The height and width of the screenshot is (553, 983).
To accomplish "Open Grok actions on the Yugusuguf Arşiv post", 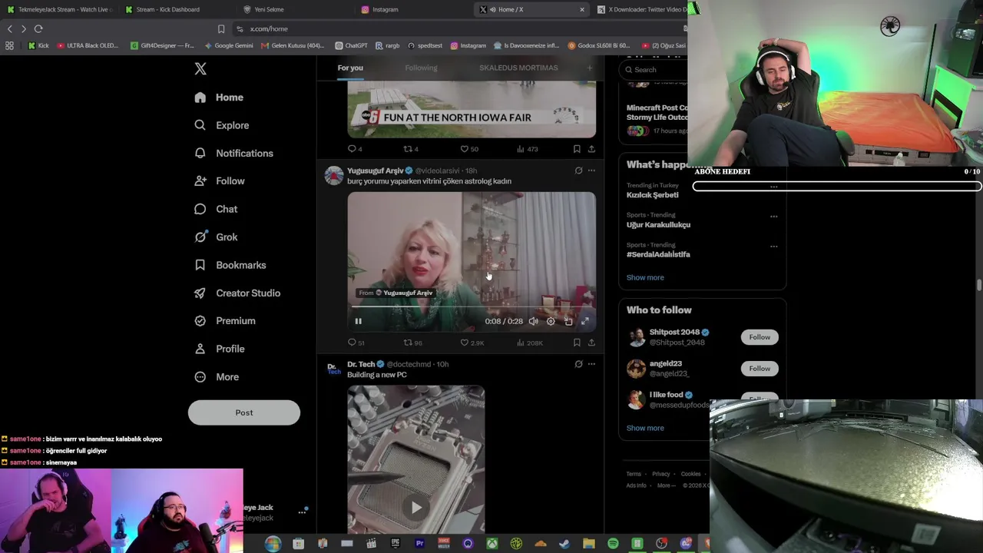I will 578,171.
